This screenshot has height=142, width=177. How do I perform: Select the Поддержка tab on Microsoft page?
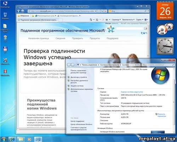click(x=113, y=38)
